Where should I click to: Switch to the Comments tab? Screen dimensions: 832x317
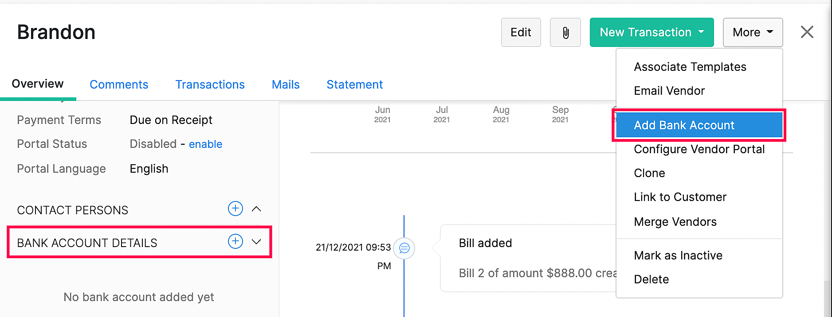[x=119, y=85]
